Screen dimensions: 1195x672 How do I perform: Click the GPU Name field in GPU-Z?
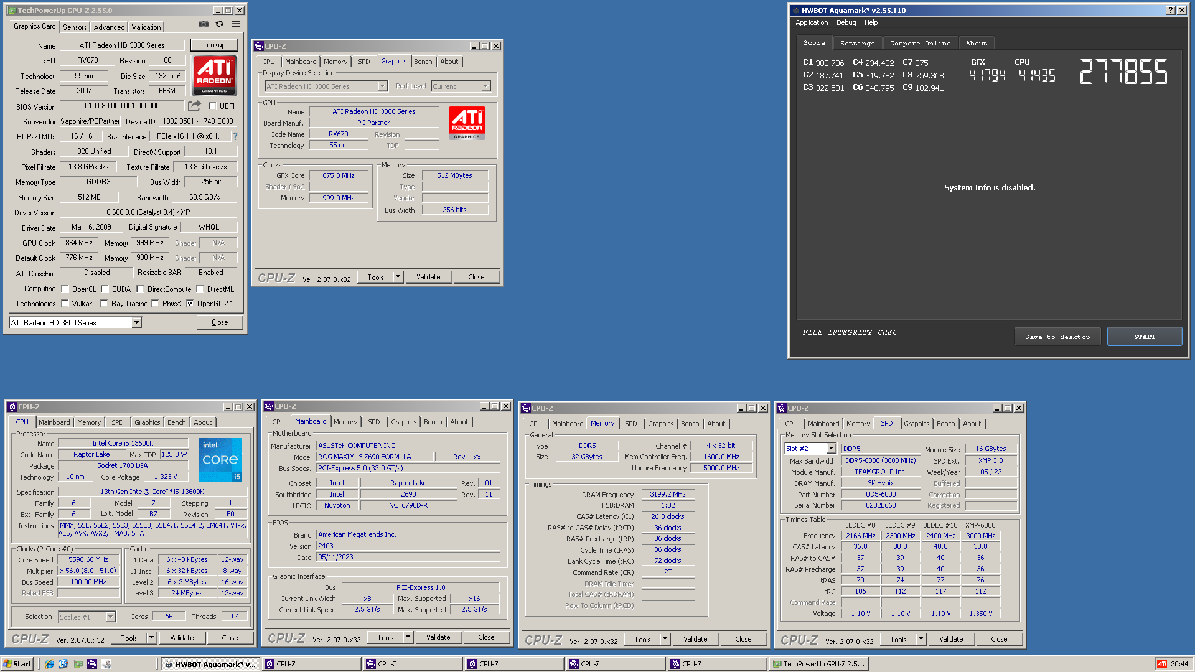122,45
